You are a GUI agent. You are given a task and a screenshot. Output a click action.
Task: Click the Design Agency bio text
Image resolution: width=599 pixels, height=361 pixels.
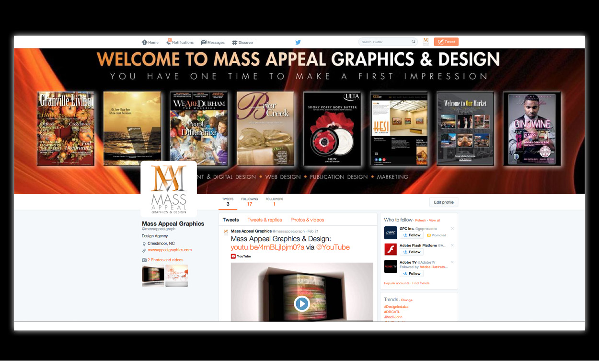click(x=154, y=236)
